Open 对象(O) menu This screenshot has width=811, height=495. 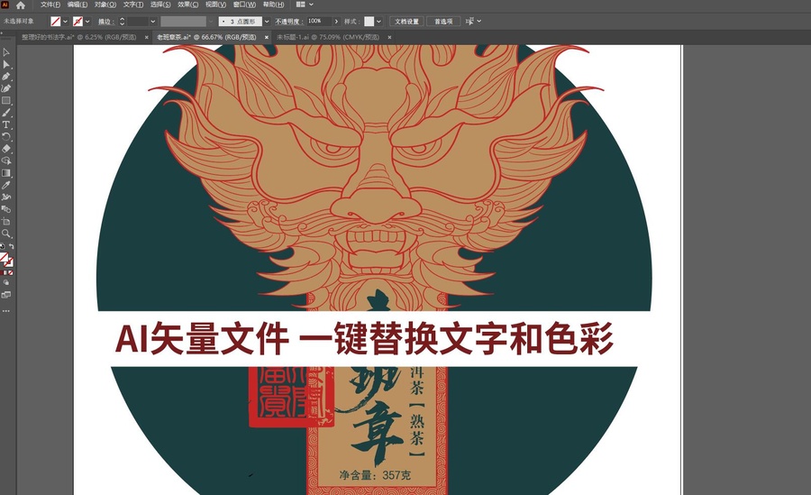[x=105, y=5]
